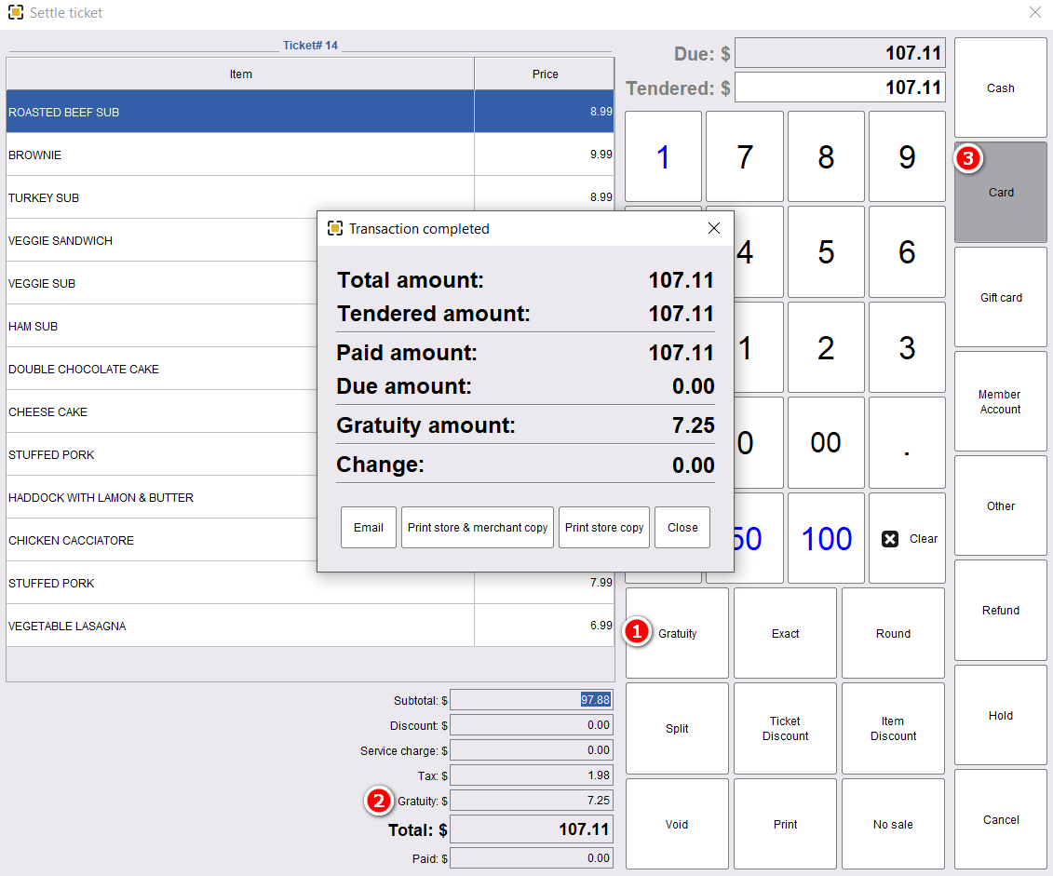Click the Hold button
Image resolution: width=1053 pixels, height=876 pixels.
pos(1000,716)
